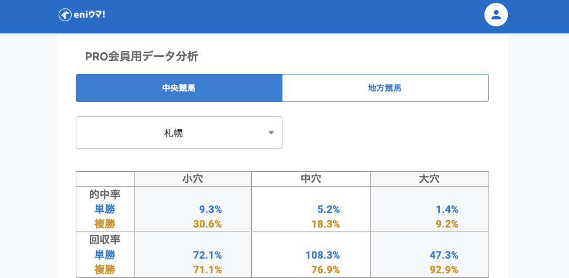Select the 中穴 column header
569x278 pixels.
point(311,179)
